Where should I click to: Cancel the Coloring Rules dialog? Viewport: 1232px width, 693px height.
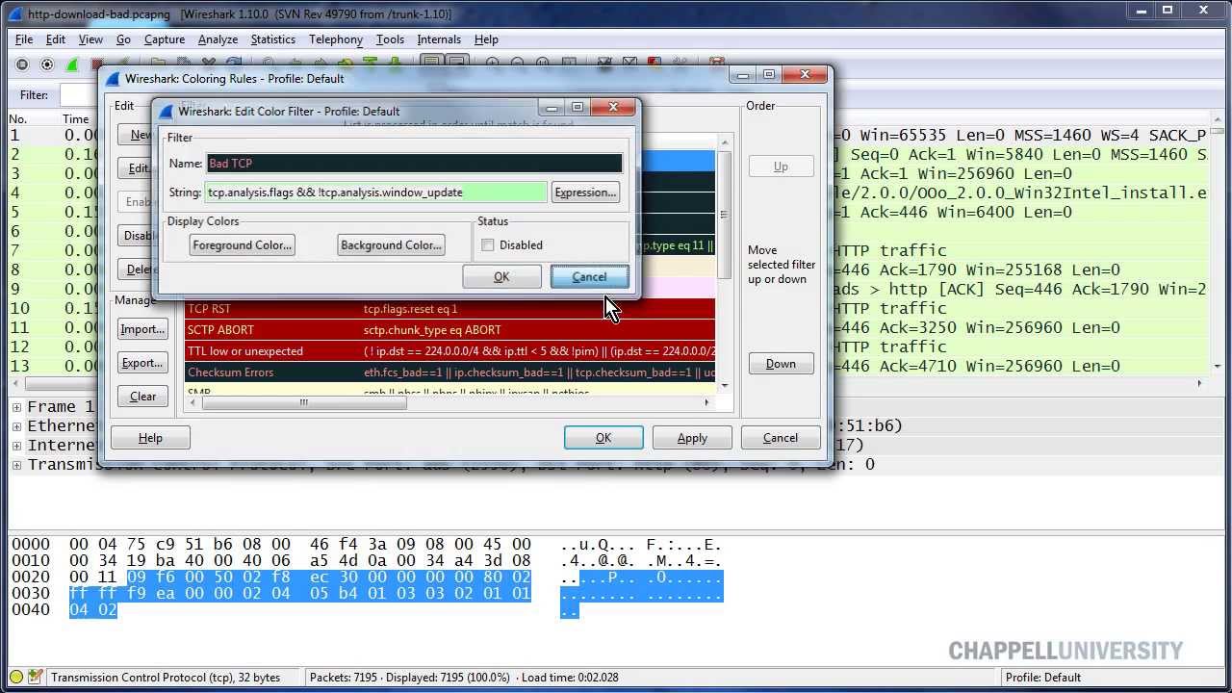point(781,438)
